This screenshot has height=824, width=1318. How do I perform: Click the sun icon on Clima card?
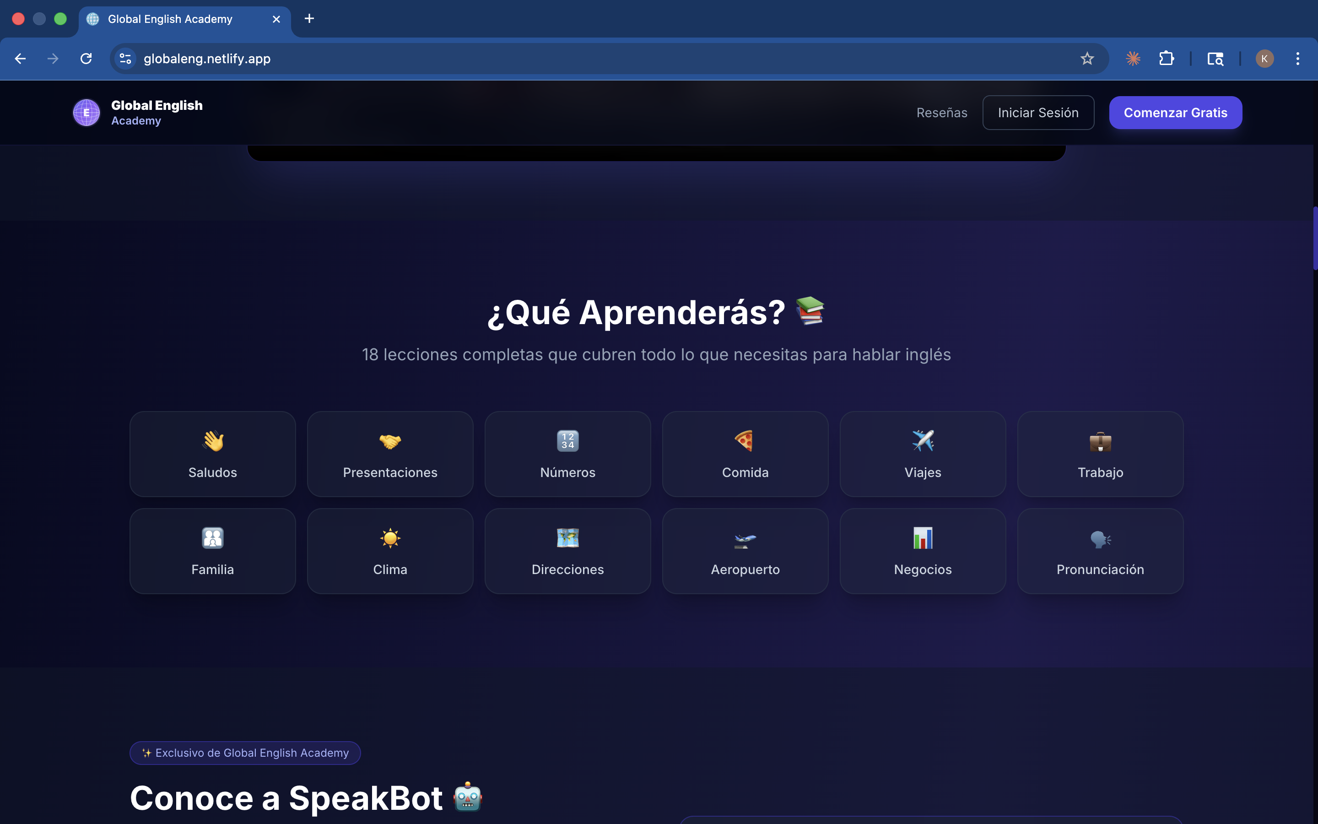tap(390, 538)
